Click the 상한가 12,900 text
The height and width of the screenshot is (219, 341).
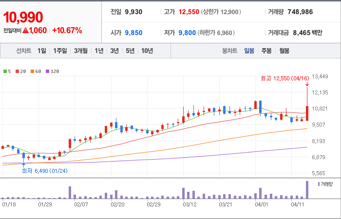click(221, 12)
